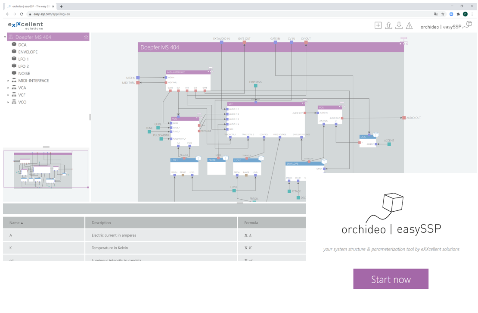Click the diagram minimap overview thumbnail
Viewport: 478px width, 313px height.
[x=46, y=169]
